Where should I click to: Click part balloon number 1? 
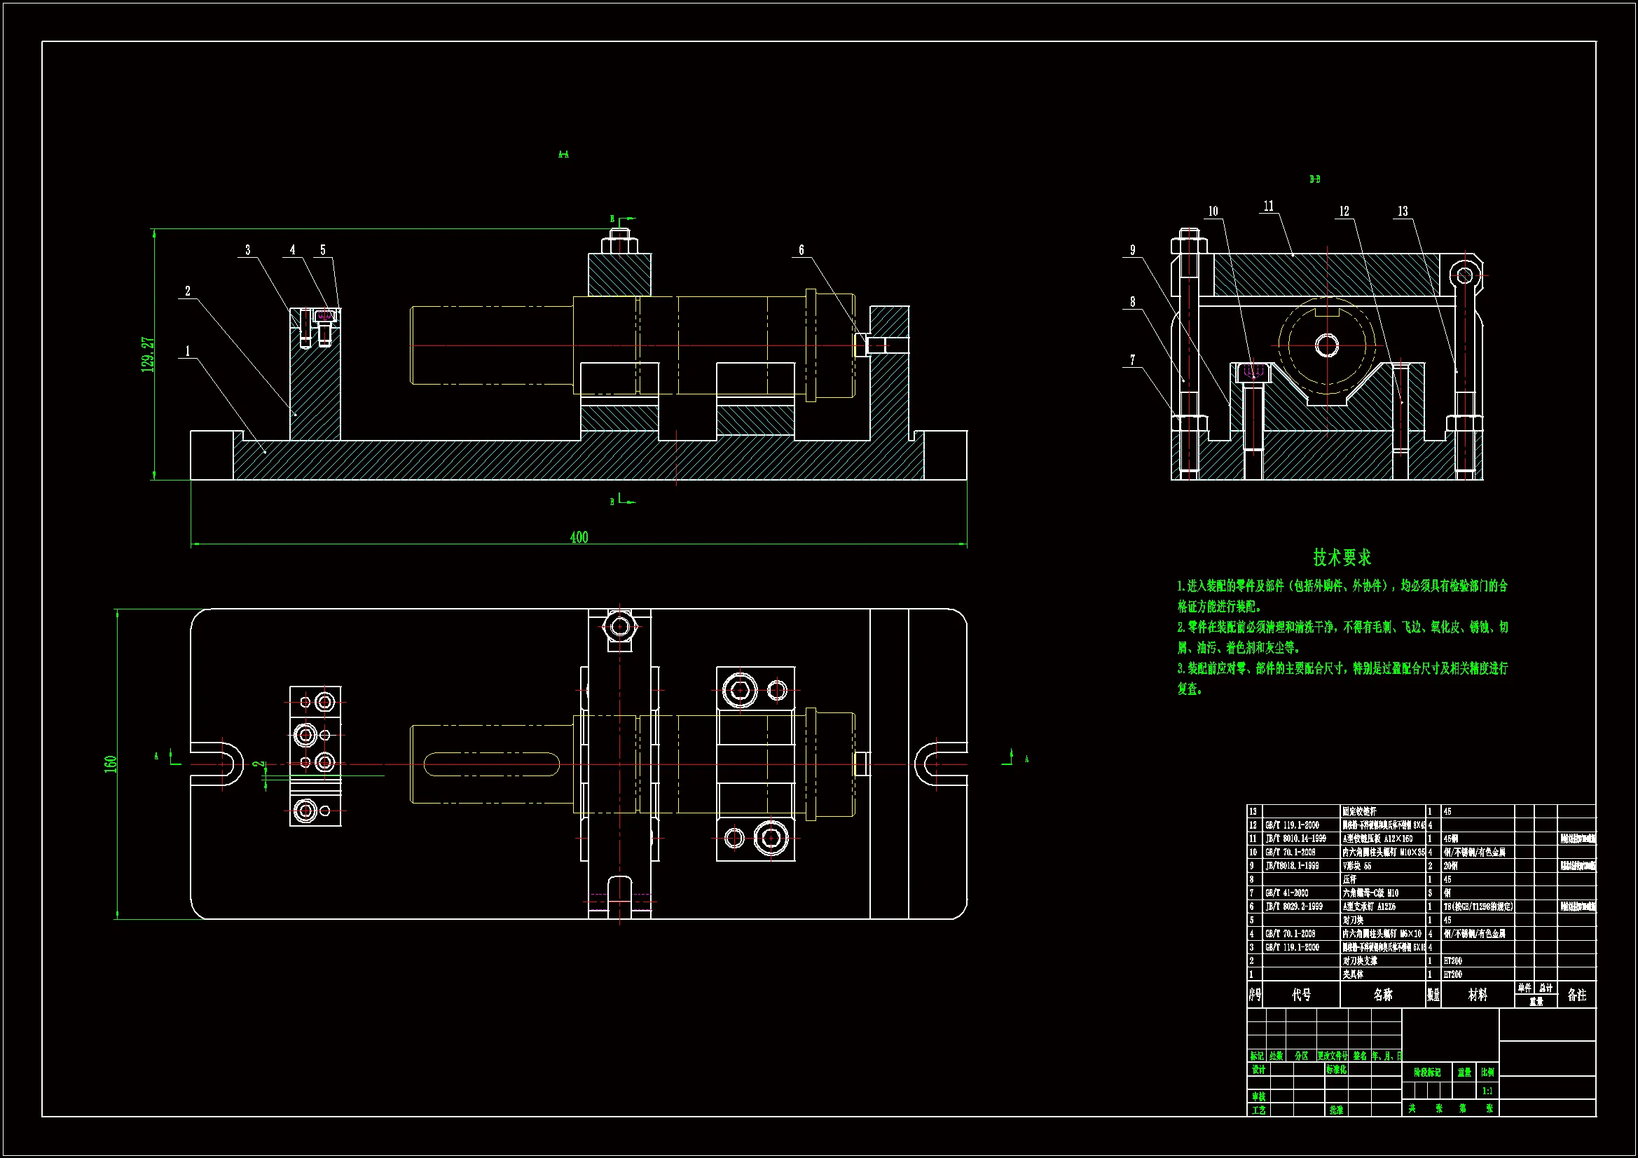pyautogui.click(x=188, y=351)
